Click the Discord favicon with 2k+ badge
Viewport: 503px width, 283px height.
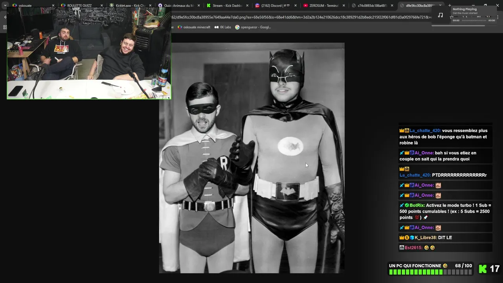coord(257,6)
